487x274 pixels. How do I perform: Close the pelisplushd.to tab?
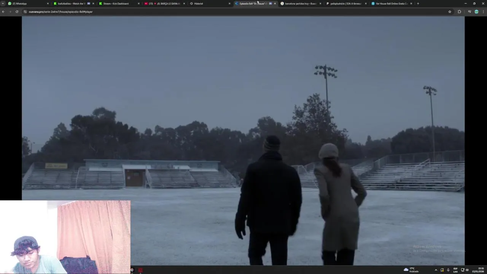(366, 3)
